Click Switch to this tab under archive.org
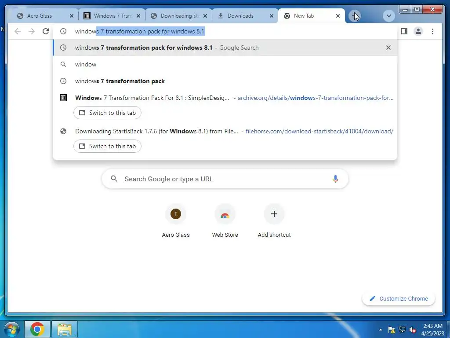This screenshot has width=450, height=338. point(107,113)
